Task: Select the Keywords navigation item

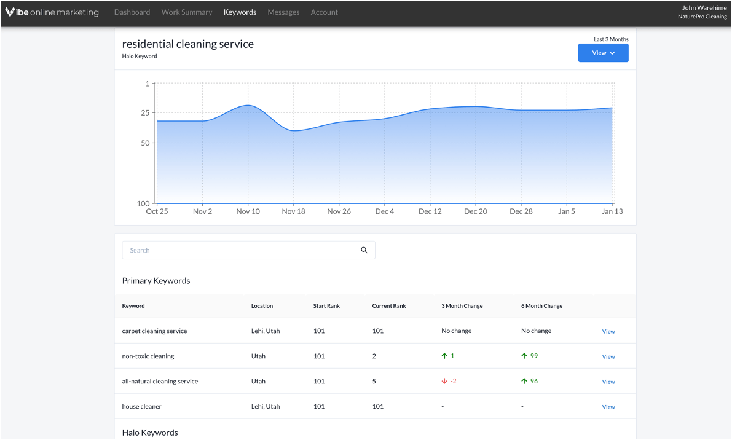Action: click(x=240, y=12)
